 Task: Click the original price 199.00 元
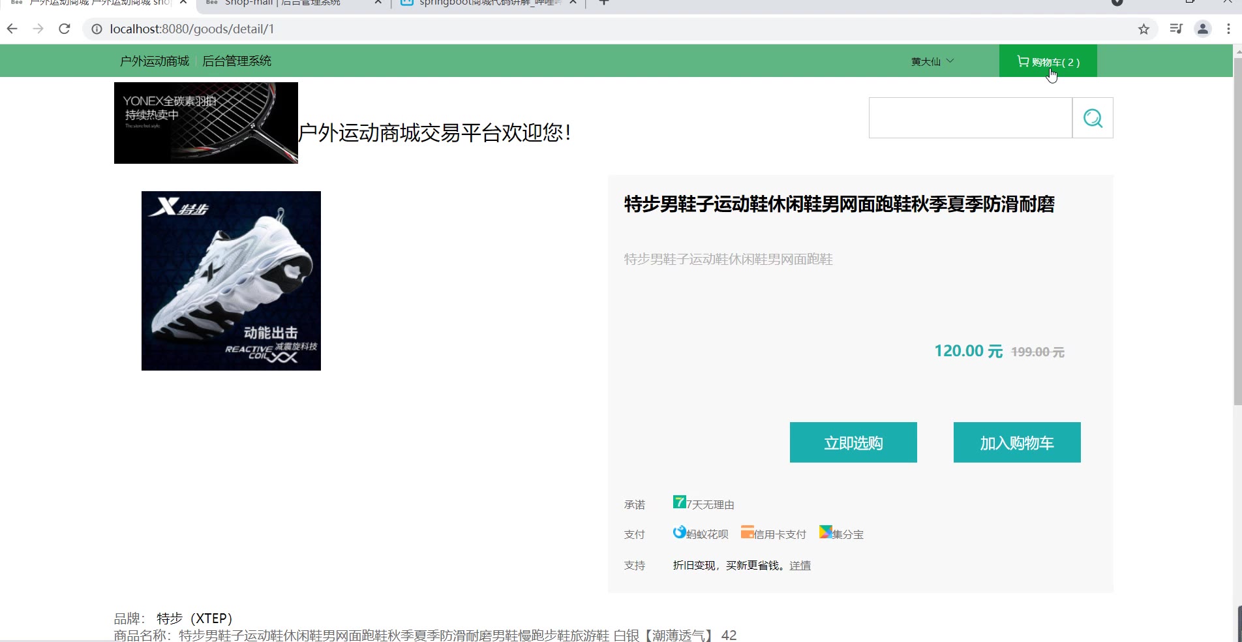(1037, 352)
